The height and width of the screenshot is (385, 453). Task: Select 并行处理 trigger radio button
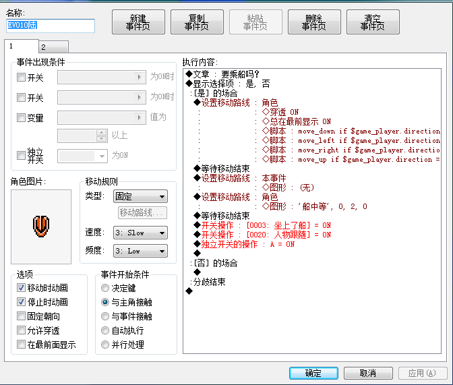pos(105,345)
